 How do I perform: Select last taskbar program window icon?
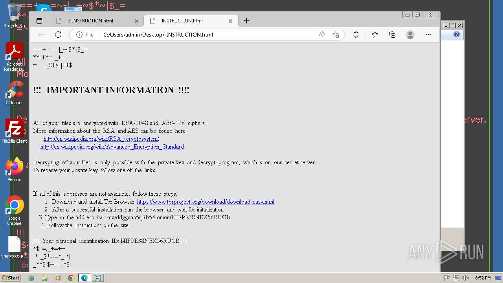[x=98, y=278]
